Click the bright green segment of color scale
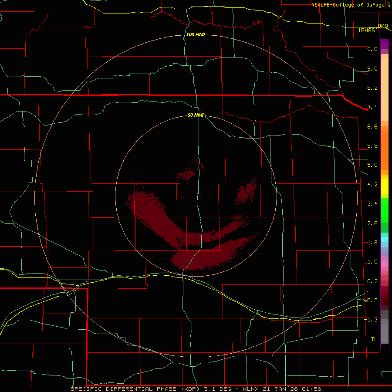 pos(385,210)
